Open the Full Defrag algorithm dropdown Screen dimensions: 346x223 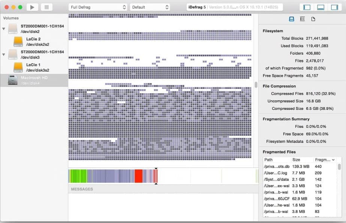[98, 7]
